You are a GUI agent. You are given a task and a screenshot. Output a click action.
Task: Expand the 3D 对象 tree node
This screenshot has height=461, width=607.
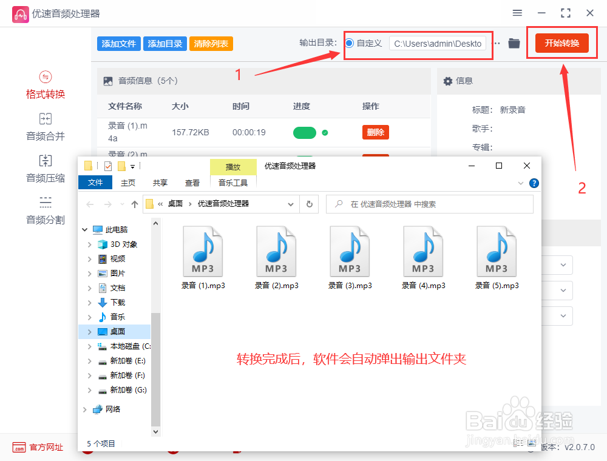pyautogui.click(x=89, y=244)
